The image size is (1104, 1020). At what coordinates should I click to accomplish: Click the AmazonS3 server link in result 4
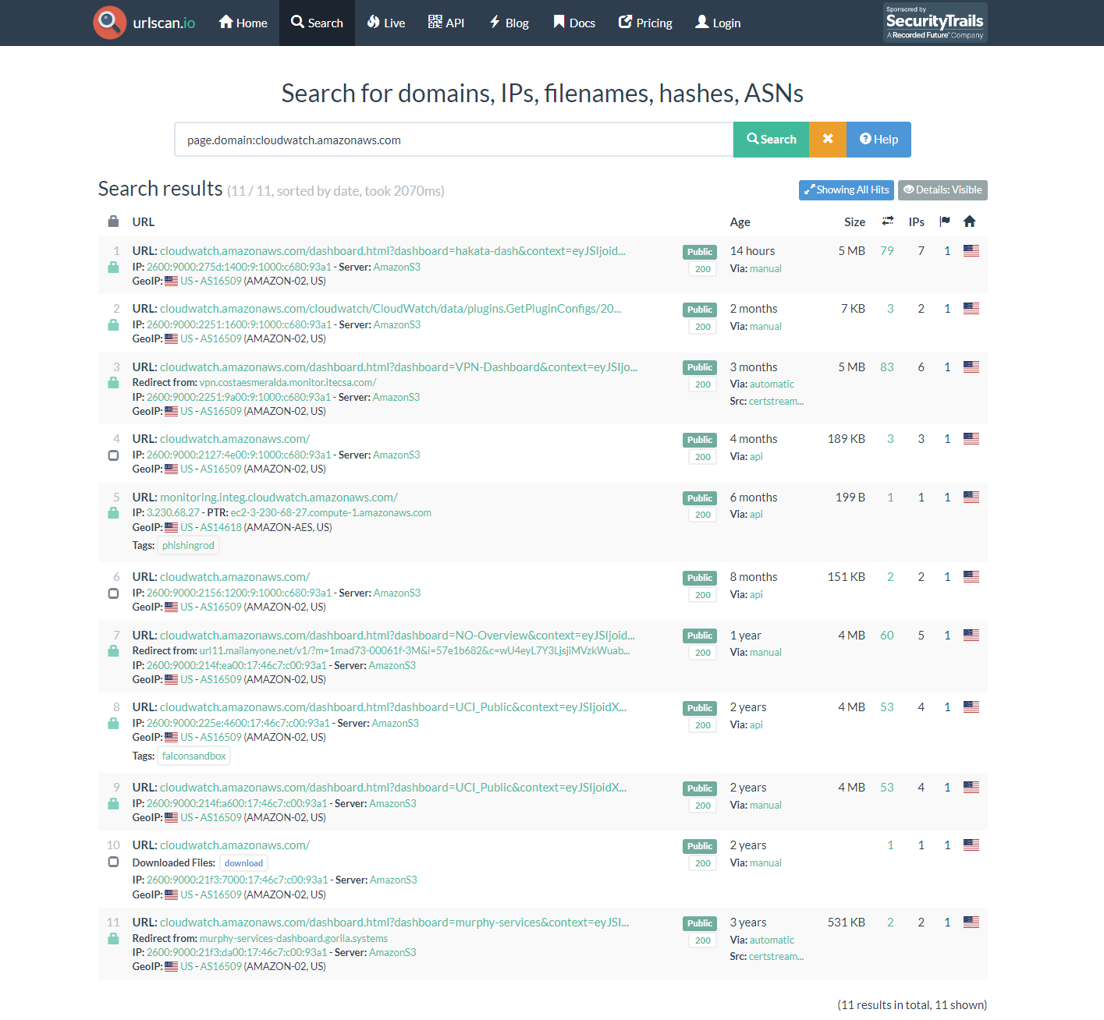[396, 455]
